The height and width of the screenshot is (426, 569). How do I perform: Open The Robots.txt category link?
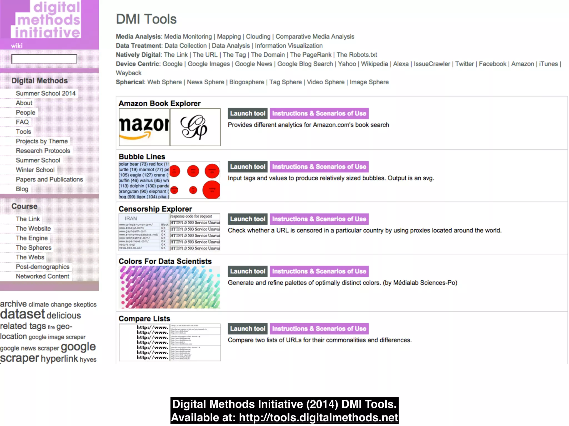357,55
